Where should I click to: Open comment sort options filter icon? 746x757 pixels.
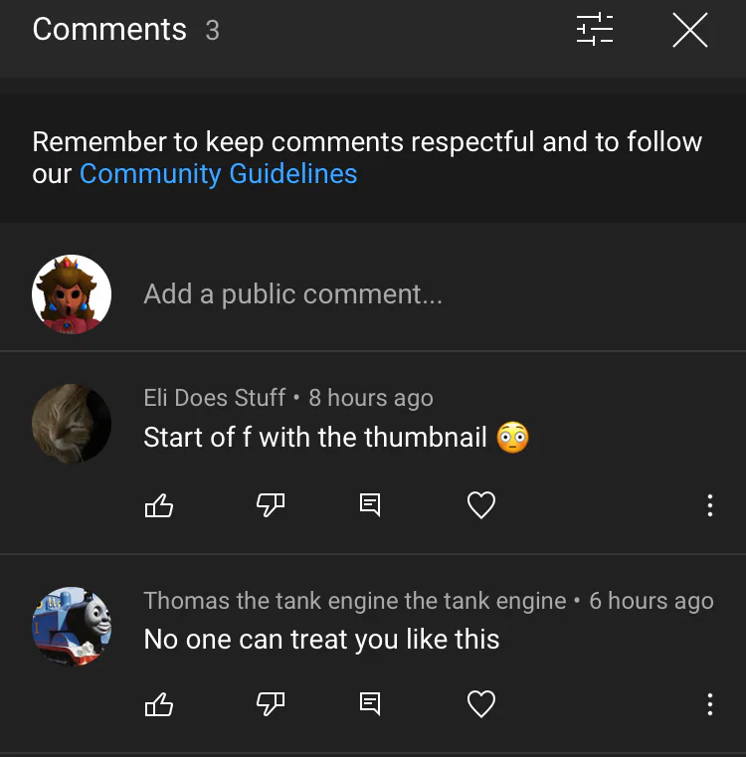click(595, 30)
